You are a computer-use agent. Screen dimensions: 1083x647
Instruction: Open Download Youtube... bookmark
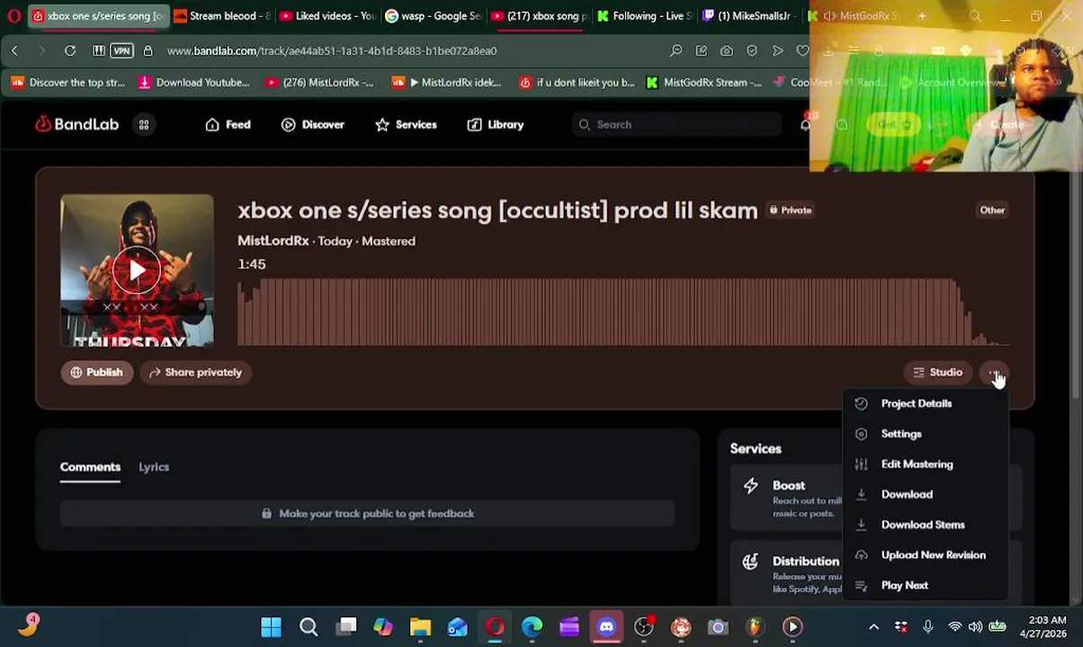pyautogui.click(x=193, y=83)
